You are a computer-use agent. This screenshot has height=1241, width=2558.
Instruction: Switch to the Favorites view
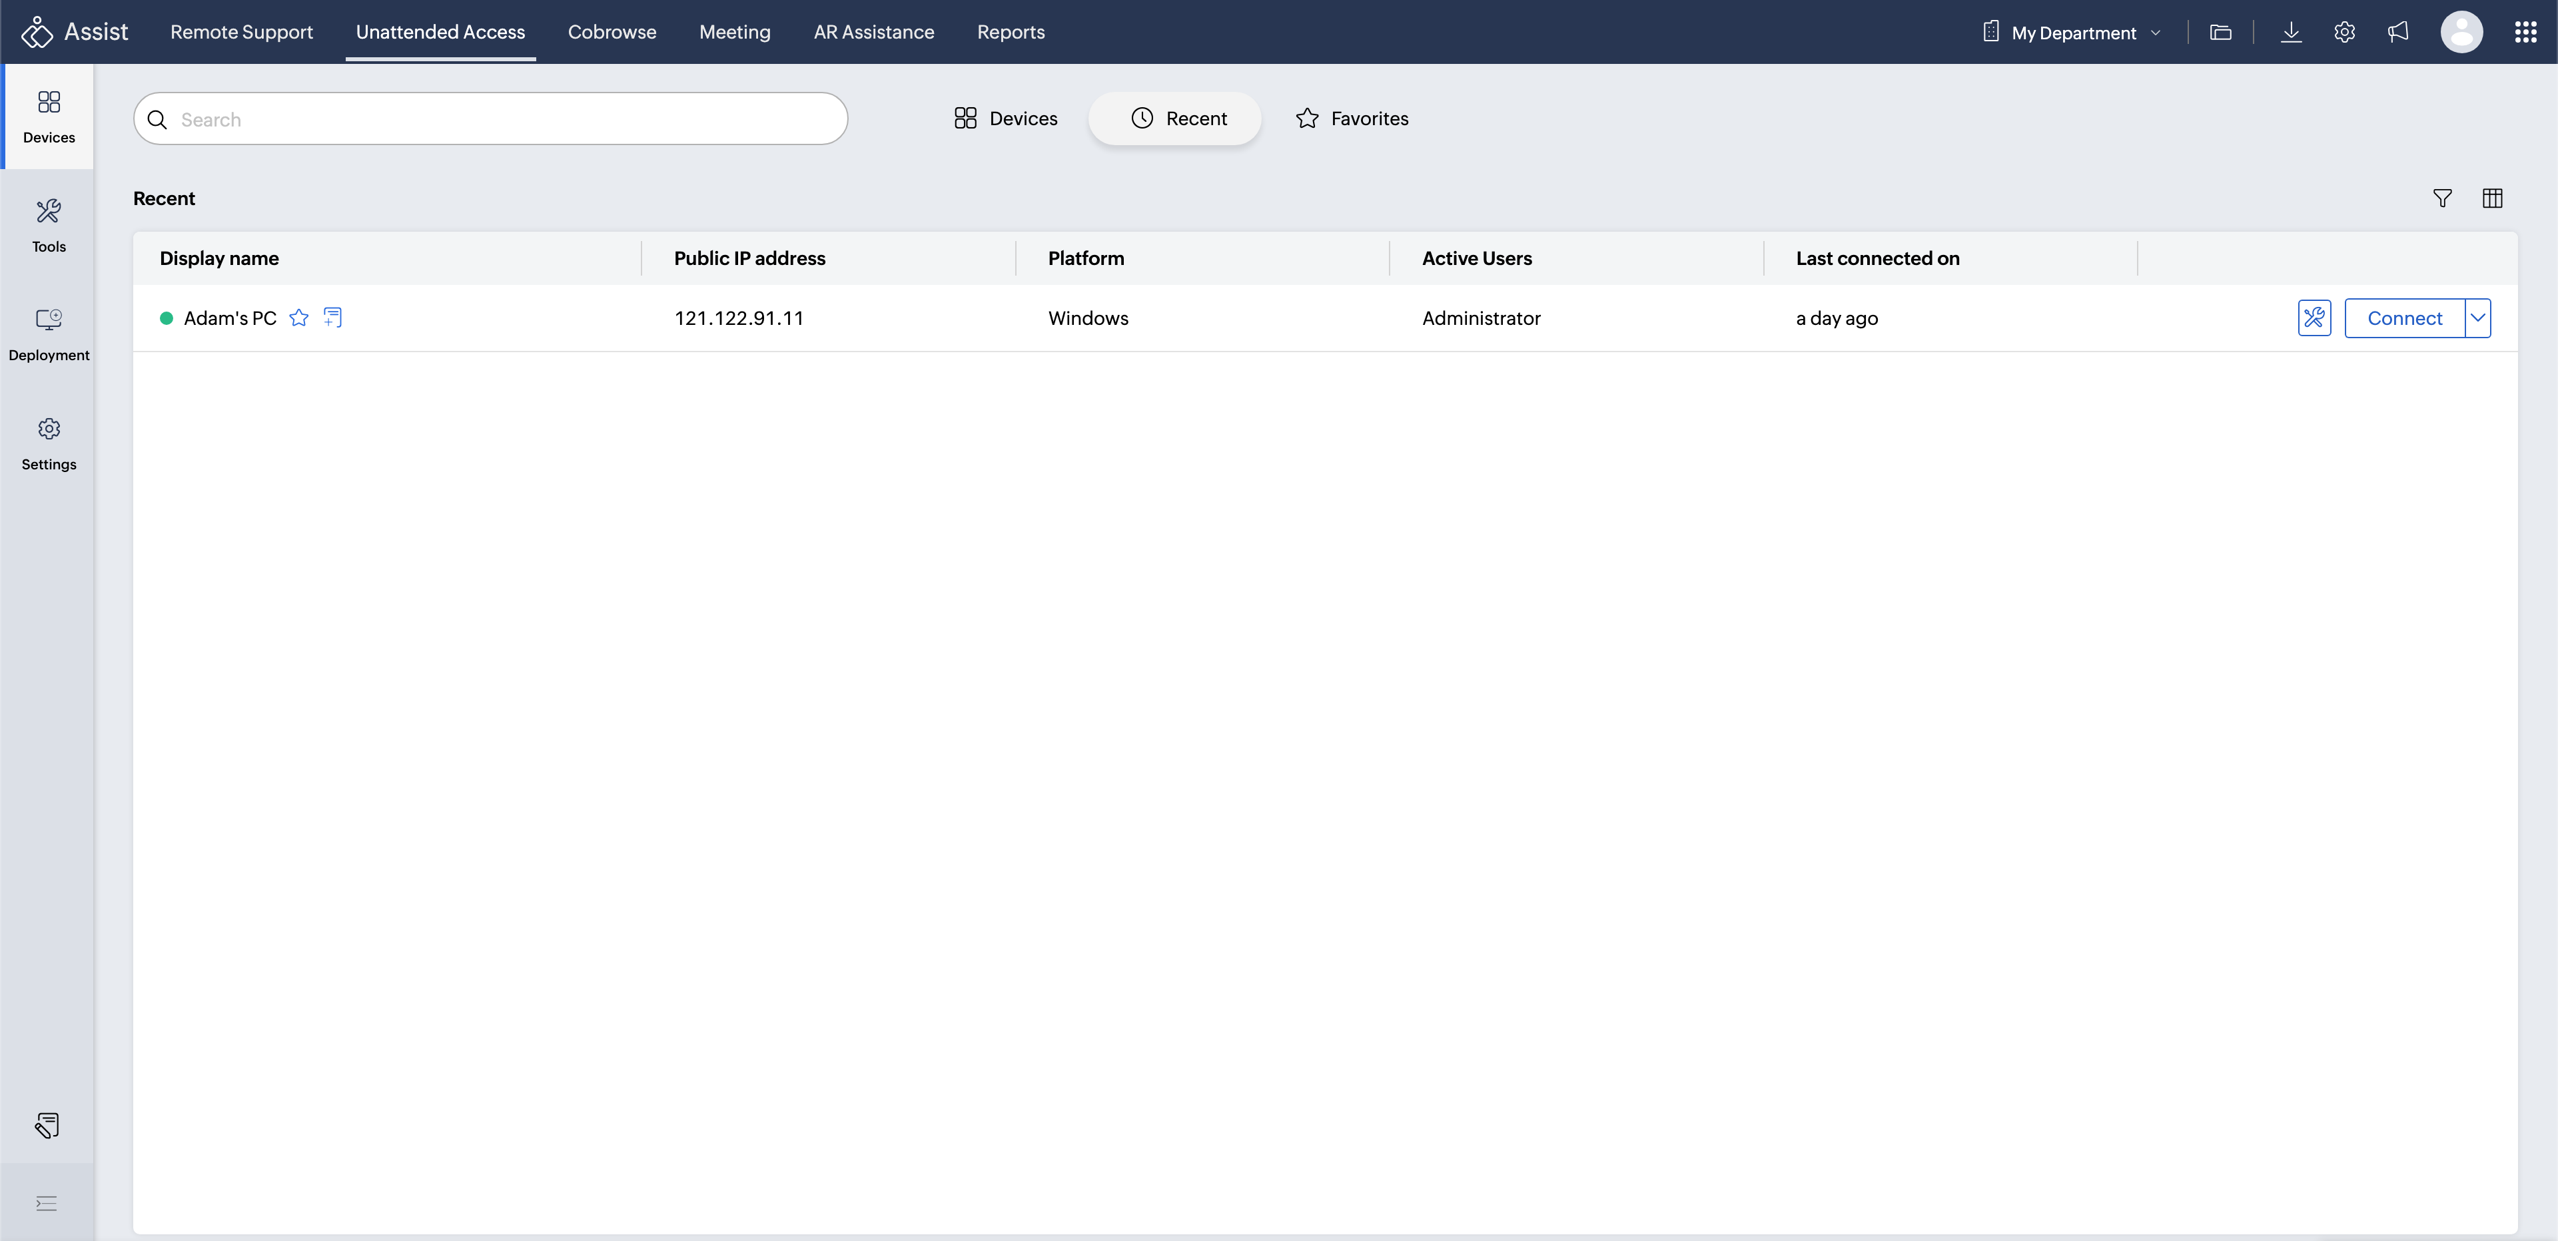(x=1352, y=118)
